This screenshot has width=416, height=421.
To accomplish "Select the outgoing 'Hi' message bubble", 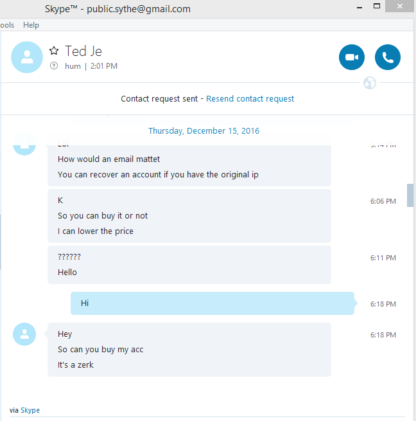I will click(212, 303).
